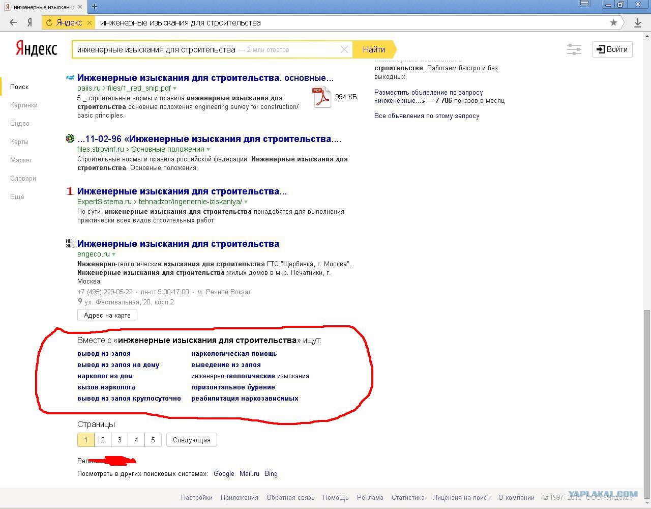Switch to Картинки search
Image resolution: width=651 pixels, height=509 pixels.
24,105
